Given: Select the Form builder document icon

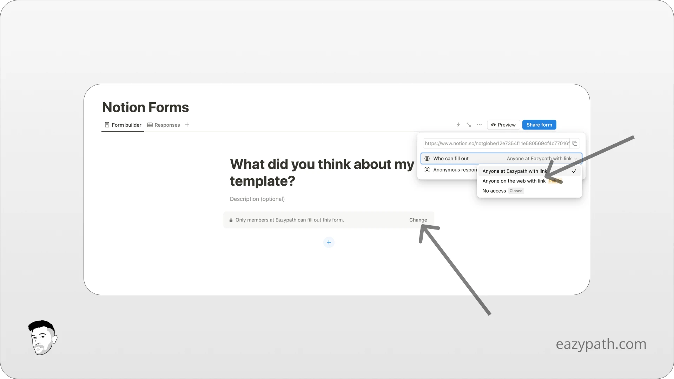Looking at the screenshot, I should (107, 125).
